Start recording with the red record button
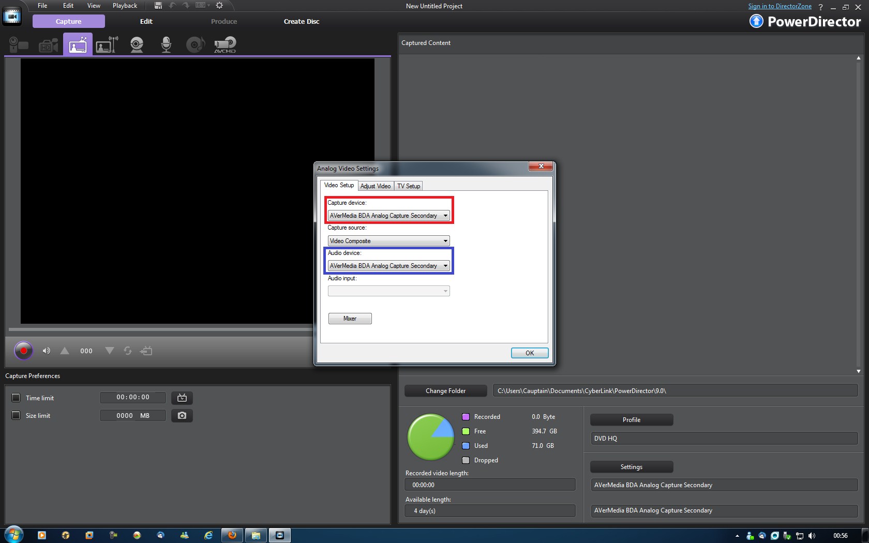Screen dimensions: 869x543 [23, 351]
